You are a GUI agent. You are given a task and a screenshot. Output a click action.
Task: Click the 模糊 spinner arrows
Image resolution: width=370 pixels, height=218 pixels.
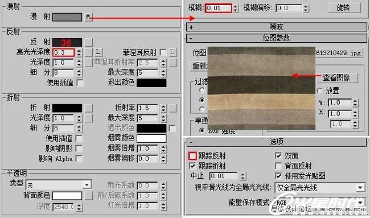point(235,8)
